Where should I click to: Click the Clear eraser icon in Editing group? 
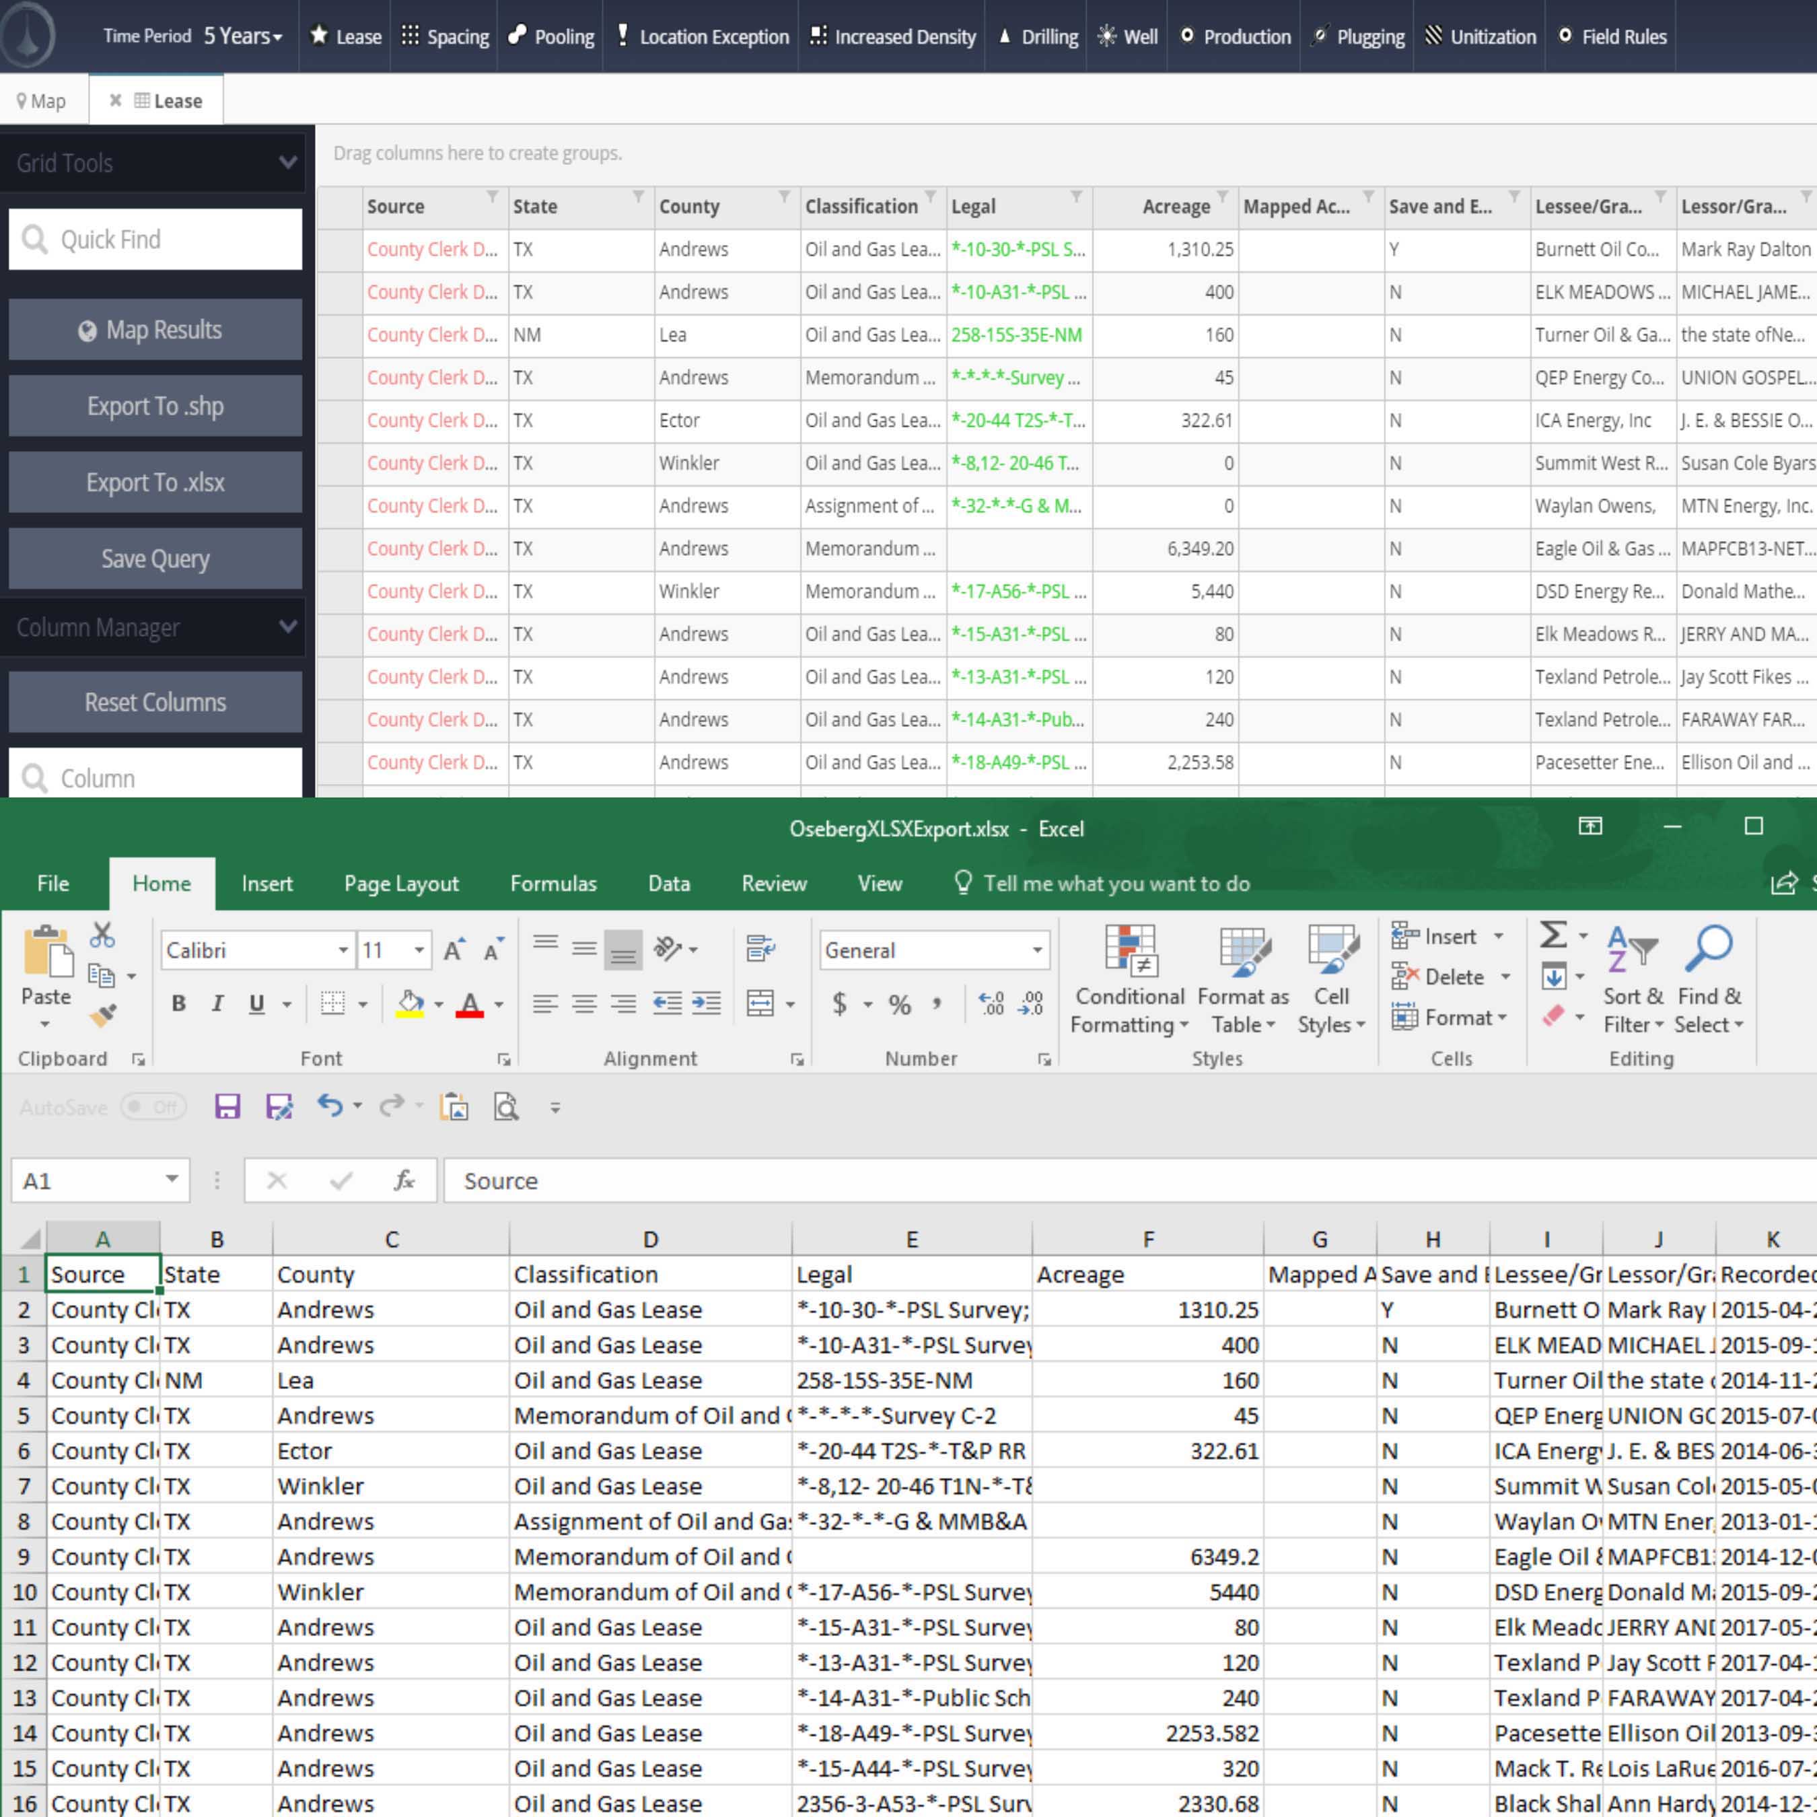(x=1554, y=1016)
